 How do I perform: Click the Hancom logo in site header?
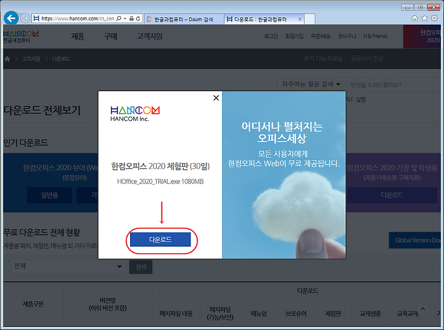(x=21, y=36)
